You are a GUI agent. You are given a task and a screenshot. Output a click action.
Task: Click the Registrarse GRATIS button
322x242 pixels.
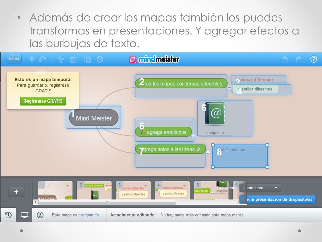(x=43, y=101)
